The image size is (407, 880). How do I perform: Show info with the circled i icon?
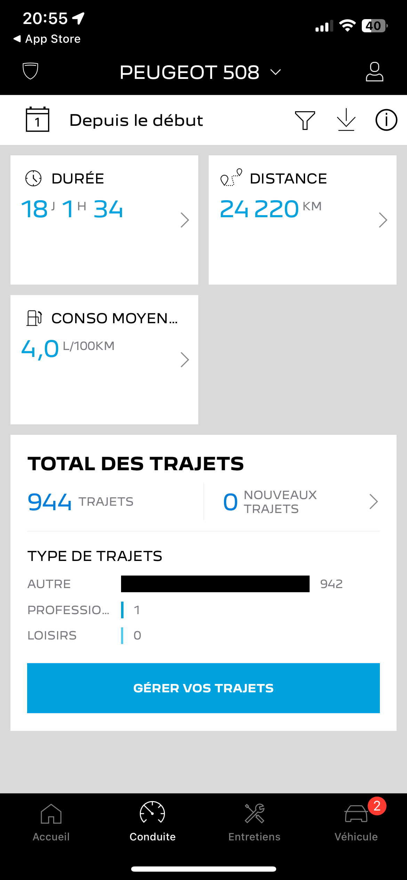coord(386,120)
